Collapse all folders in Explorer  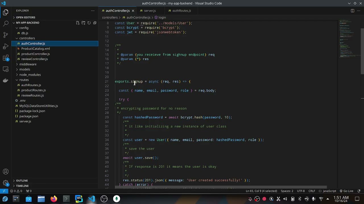[95, 23]
